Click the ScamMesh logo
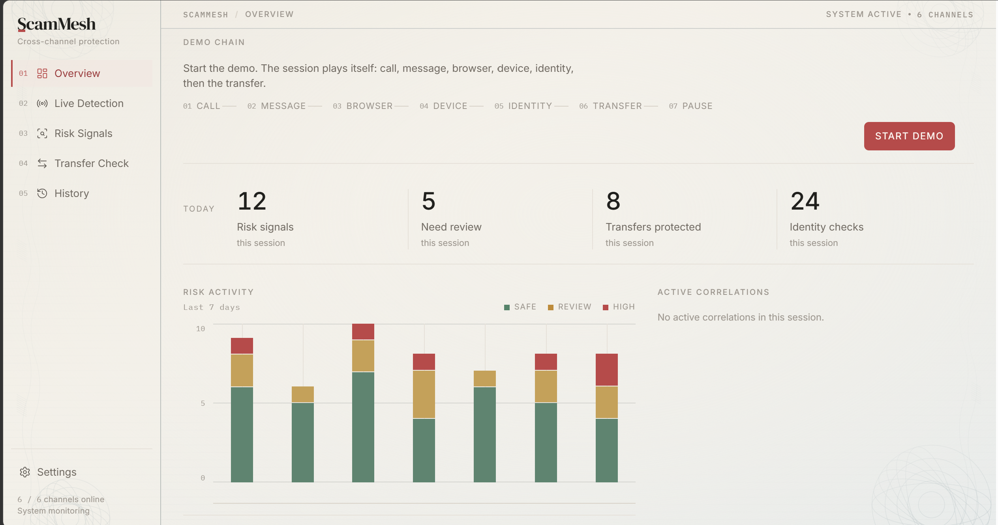 [56, 24]
